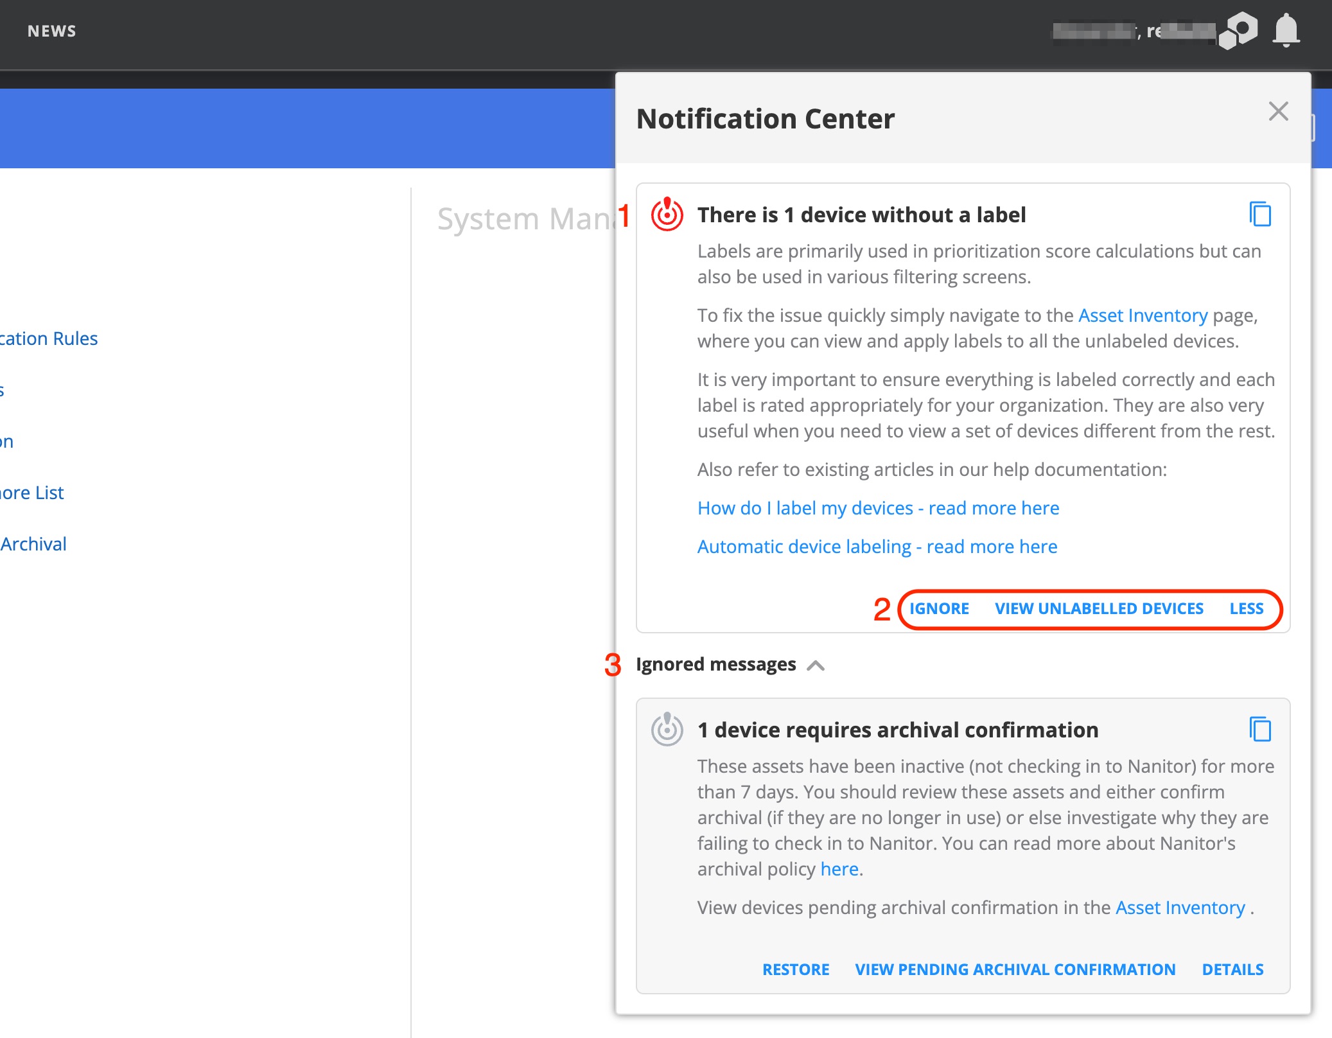Copy the unlabeled device notification message
This screenshot has width=1332, height=1038.
pyautogui.click(x=1259, y=215)
